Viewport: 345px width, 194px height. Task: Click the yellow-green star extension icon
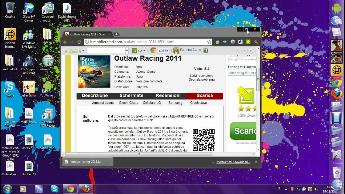point(248,42)
